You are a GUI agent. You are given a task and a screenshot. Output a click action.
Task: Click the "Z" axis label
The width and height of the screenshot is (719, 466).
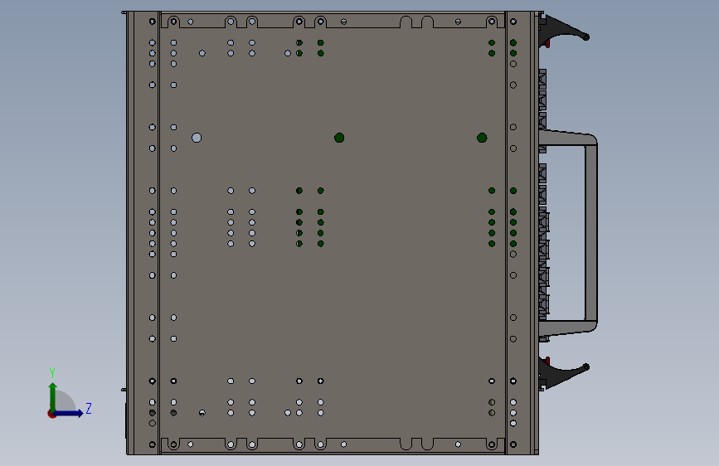[x=89, y=408]
